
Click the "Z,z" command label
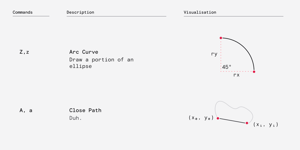tap(24, 52)
